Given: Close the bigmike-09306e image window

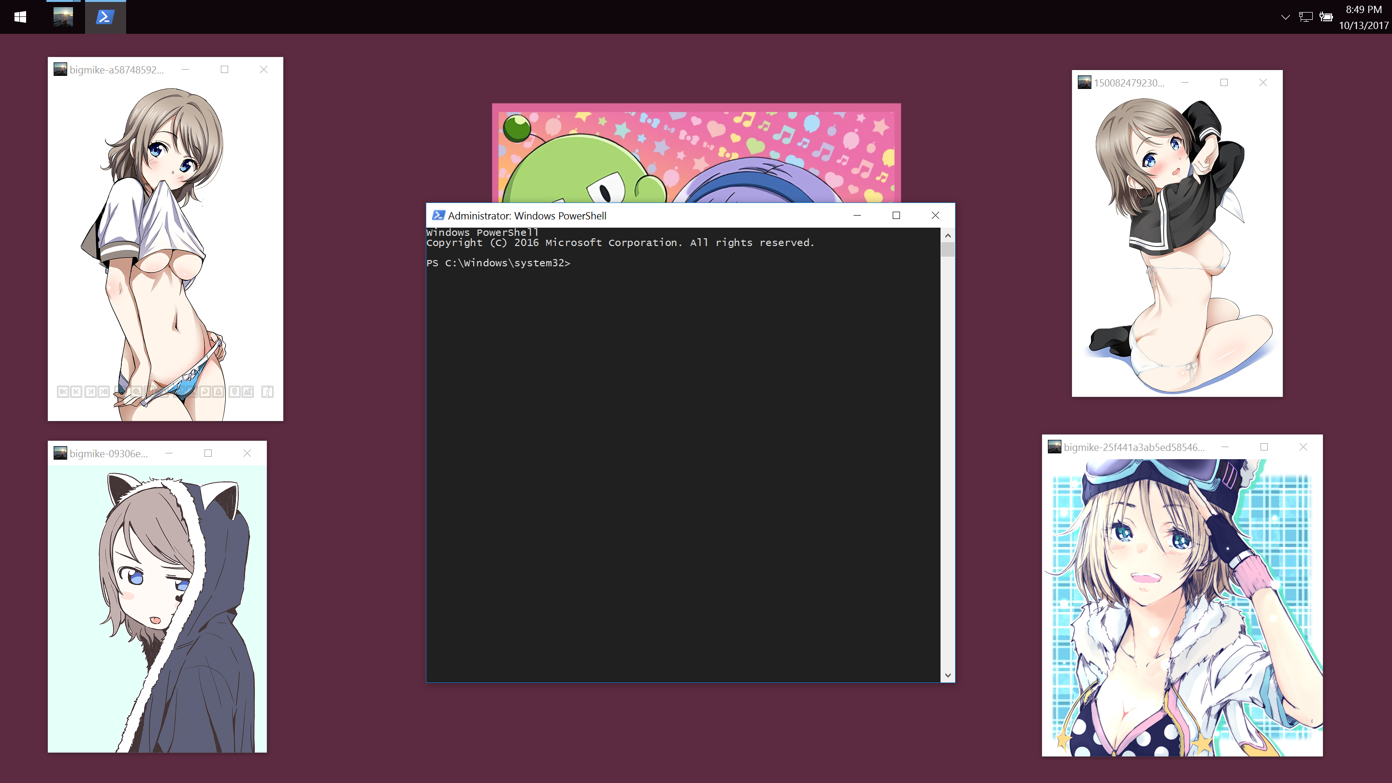Looking at the screenshot, I should (x=247, y=453).
